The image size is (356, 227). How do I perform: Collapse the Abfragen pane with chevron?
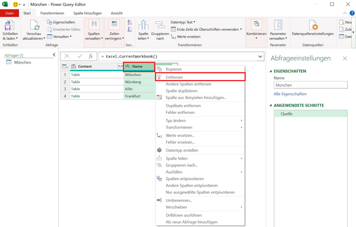pyautogui.click(x=54, y=55)
